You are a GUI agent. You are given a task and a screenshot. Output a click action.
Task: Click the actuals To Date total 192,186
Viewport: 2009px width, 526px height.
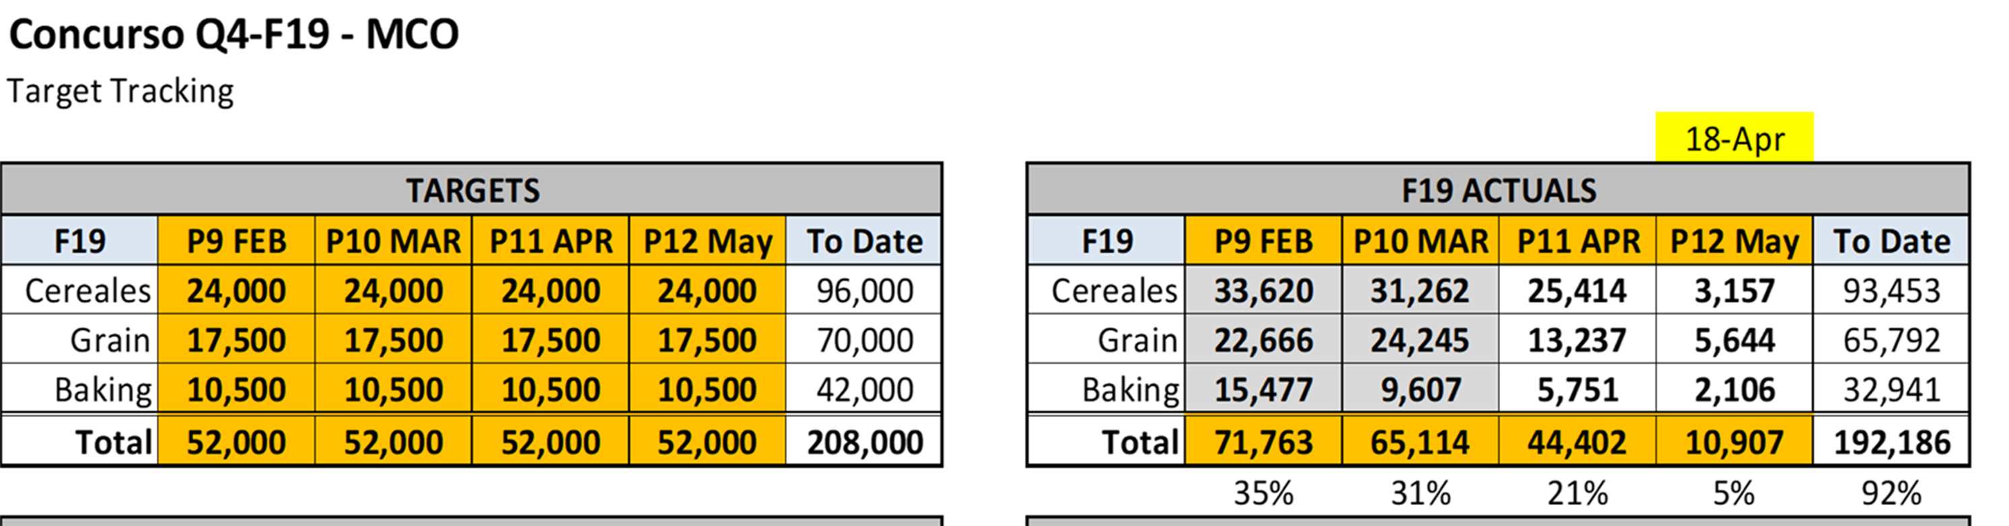pos(1891,442)
